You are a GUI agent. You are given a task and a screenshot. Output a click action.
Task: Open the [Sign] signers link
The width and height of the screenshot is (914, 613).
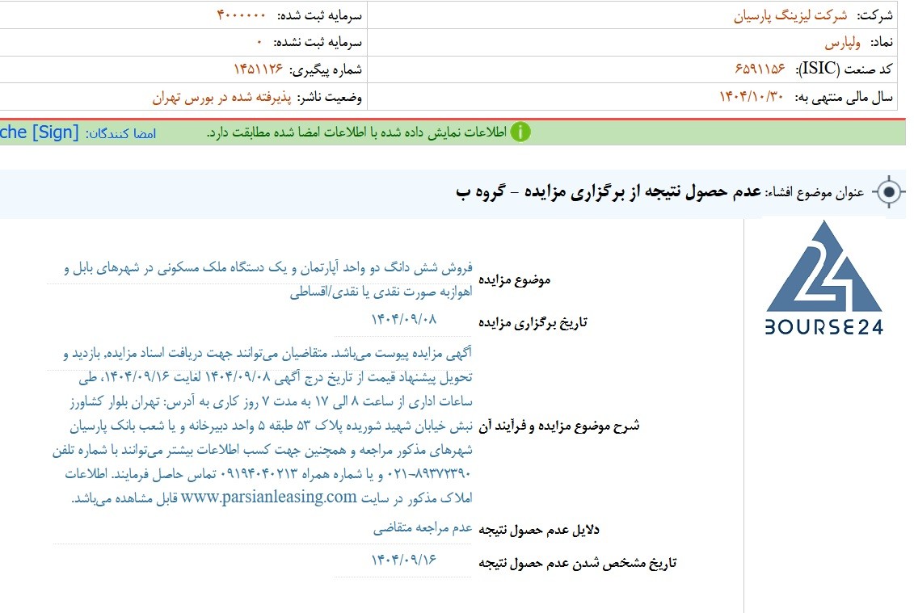point(39,132)
